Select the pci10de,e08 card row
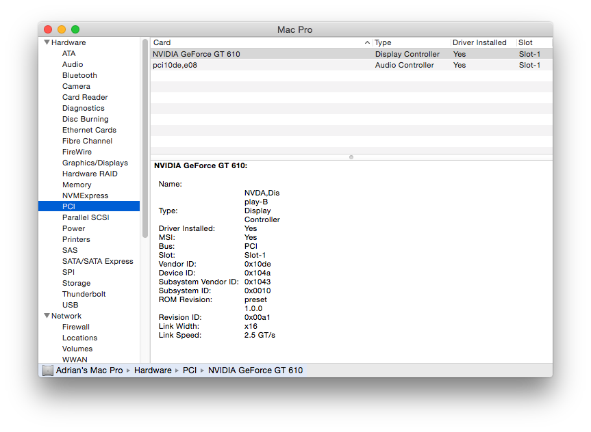 [351, 65]
